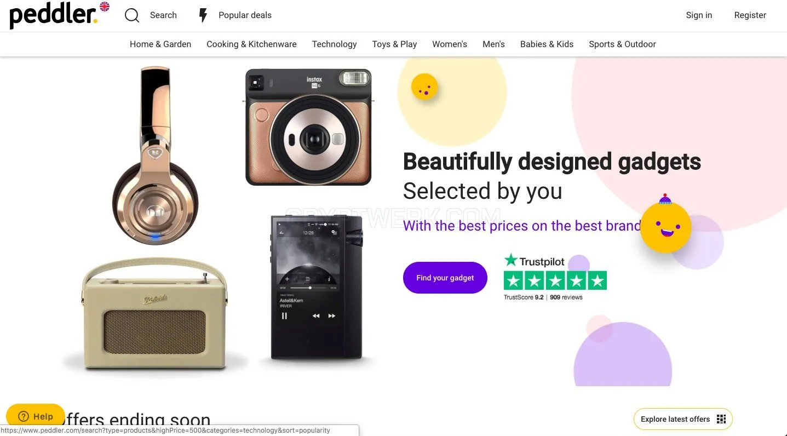
Task: Click the Register link
Action: pyautogui.click(x=750, y=15)
